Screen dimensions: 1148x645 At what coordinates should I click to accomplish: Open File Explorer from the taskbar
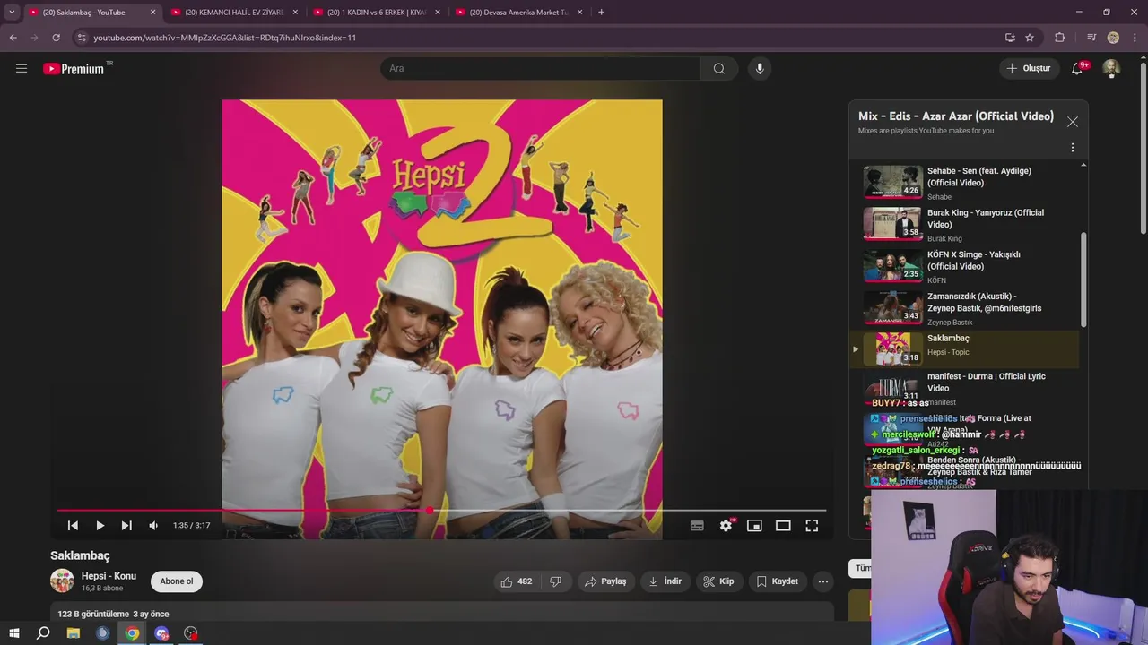click(x=73, y=633)
